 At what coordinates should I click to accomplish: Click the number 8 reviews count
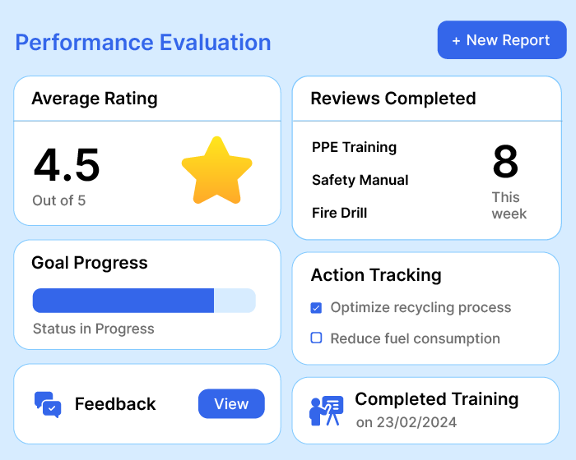point(505,163)
